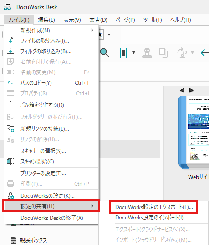Choose フォルダの取り込み(B)... menu entry
The height and width of the screenshot is (245, 209).
(x=51, y=51)
